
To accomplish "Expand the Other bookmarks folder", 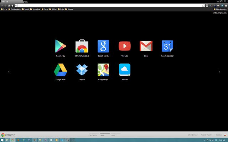I will 220,9.
